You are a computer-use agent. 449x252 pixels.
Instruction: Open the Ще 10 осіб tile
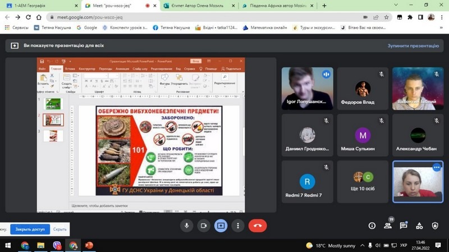pyautogui.click(x=363, y=181)
